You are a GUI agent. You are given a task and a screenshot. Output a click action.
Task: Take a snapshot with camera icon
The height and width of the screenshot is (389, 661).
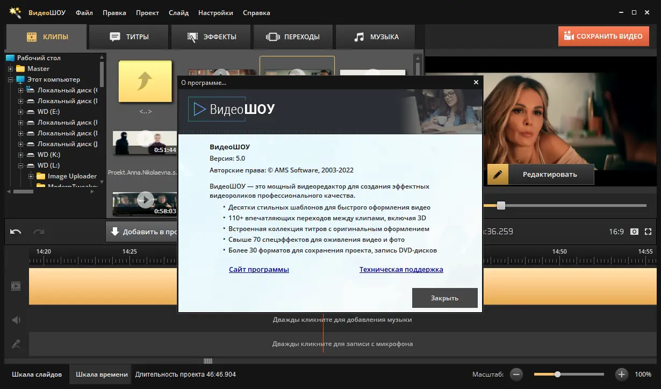pos(634,232)
